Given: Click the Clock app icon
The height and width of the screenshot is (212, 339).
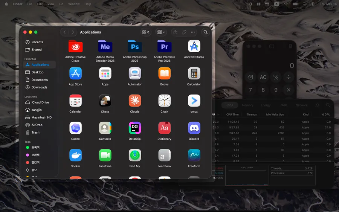Looking at the screenshot, I should click(x=164, y=101).
